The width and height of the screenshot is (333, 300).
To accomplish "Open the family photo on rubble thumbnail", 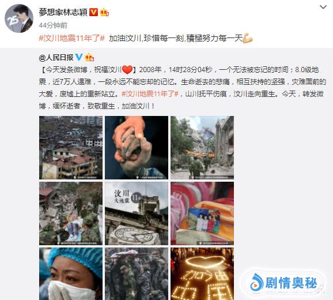I will point(202,213).
